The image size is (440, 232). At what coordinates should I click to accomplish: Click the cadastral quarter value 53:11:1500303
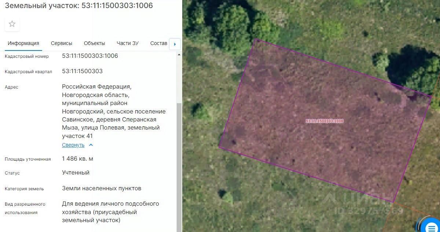click(x=82, y=71)
